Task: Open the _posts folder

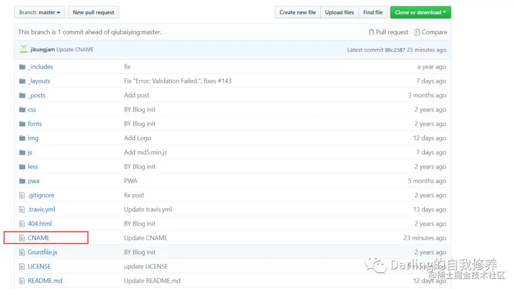Action: click(x=37, y=95)
